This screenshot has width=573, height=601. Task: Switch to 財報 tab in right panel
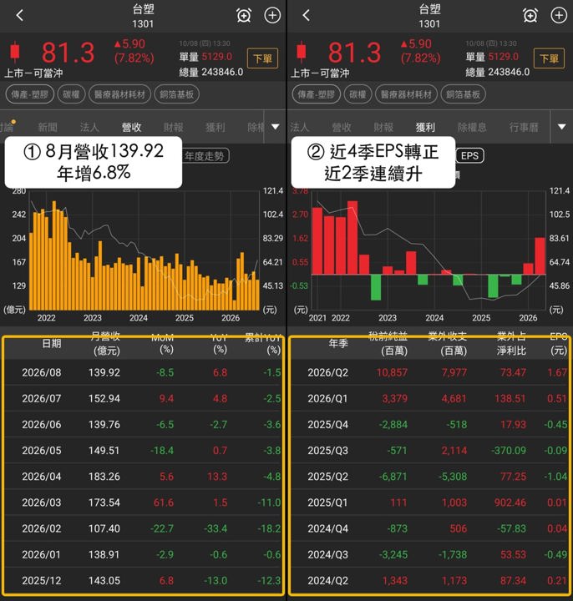[x=383, y=127]
